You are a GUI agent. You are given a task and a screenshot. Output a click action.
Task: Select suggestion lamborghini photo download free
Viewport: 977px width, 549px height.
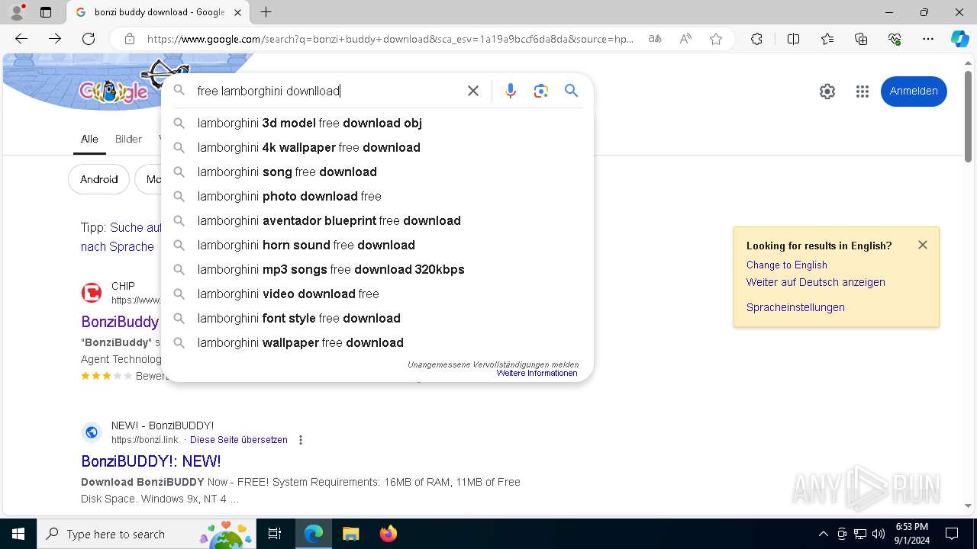click(x=377, y=196)
